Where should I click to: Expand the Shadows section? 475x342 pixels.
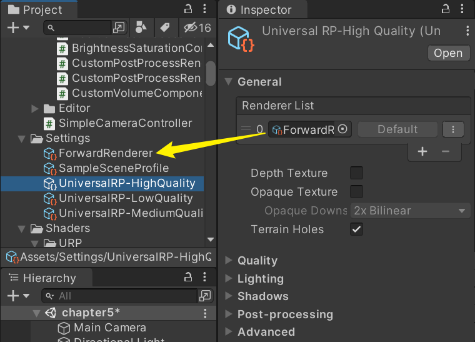[x=262, y=296]
